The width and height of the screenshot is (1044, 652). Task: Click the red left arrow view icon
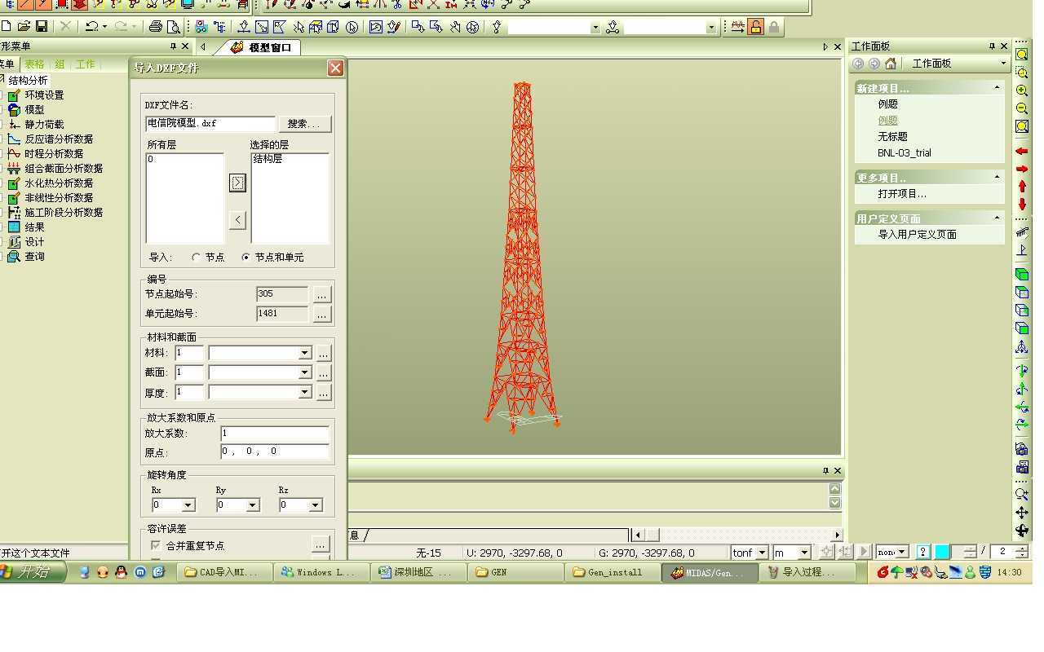[1022, 152]
